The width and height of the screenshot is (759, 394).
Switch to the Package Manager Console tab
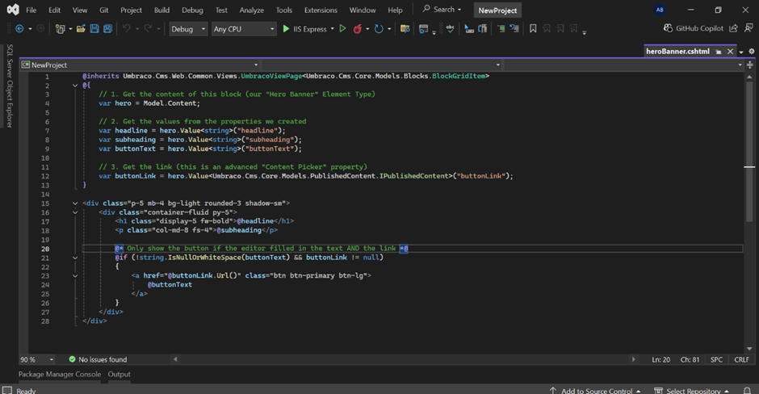click(x=60, y=375)
